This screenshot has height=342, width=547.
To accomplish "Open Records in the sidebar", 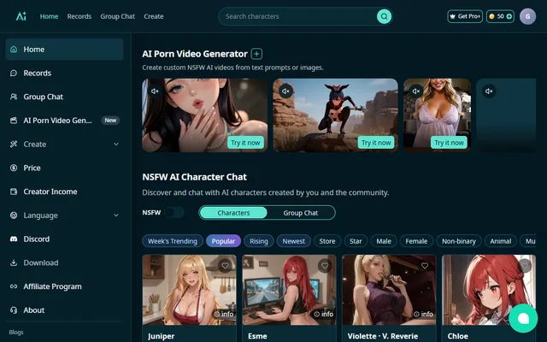I will (x=64, y=73).
